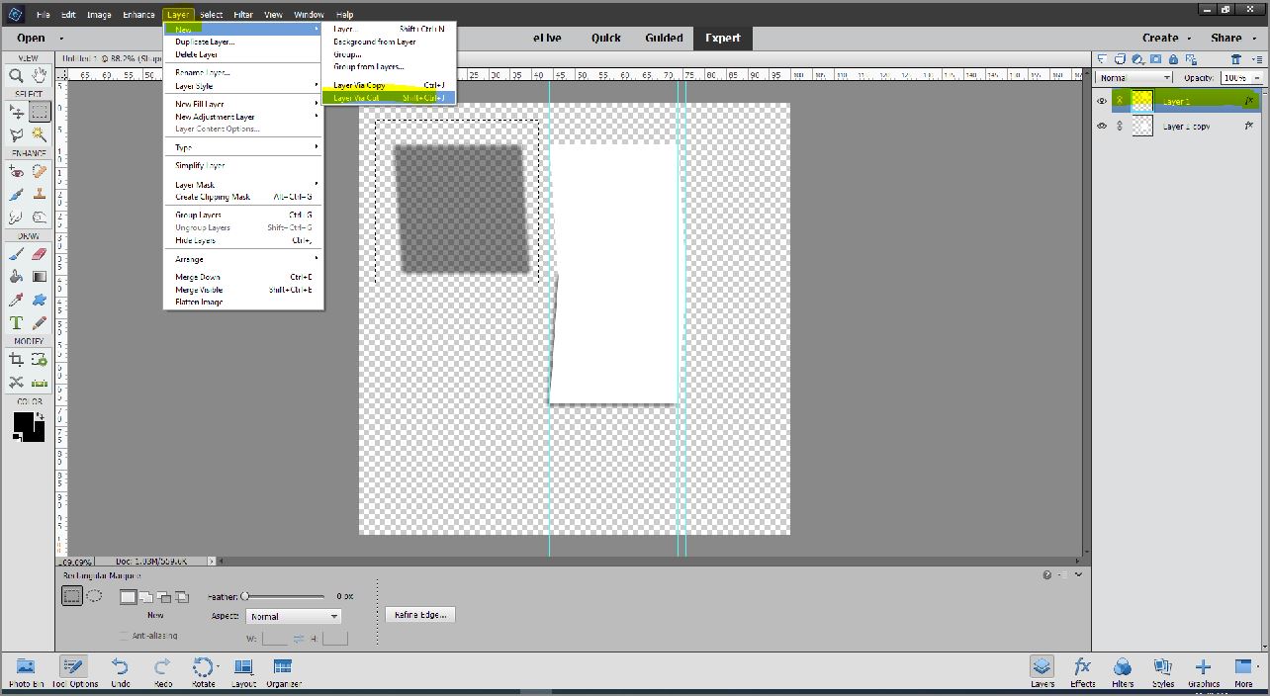Select the Blur tool

click(16, 217)
